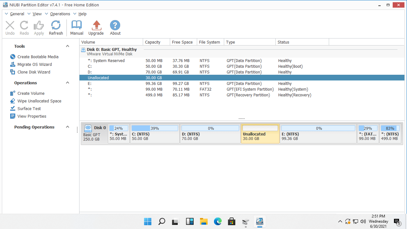Open the General menu
The width and height of the screenshot is (407, 229).
click(x=17, y=14)
